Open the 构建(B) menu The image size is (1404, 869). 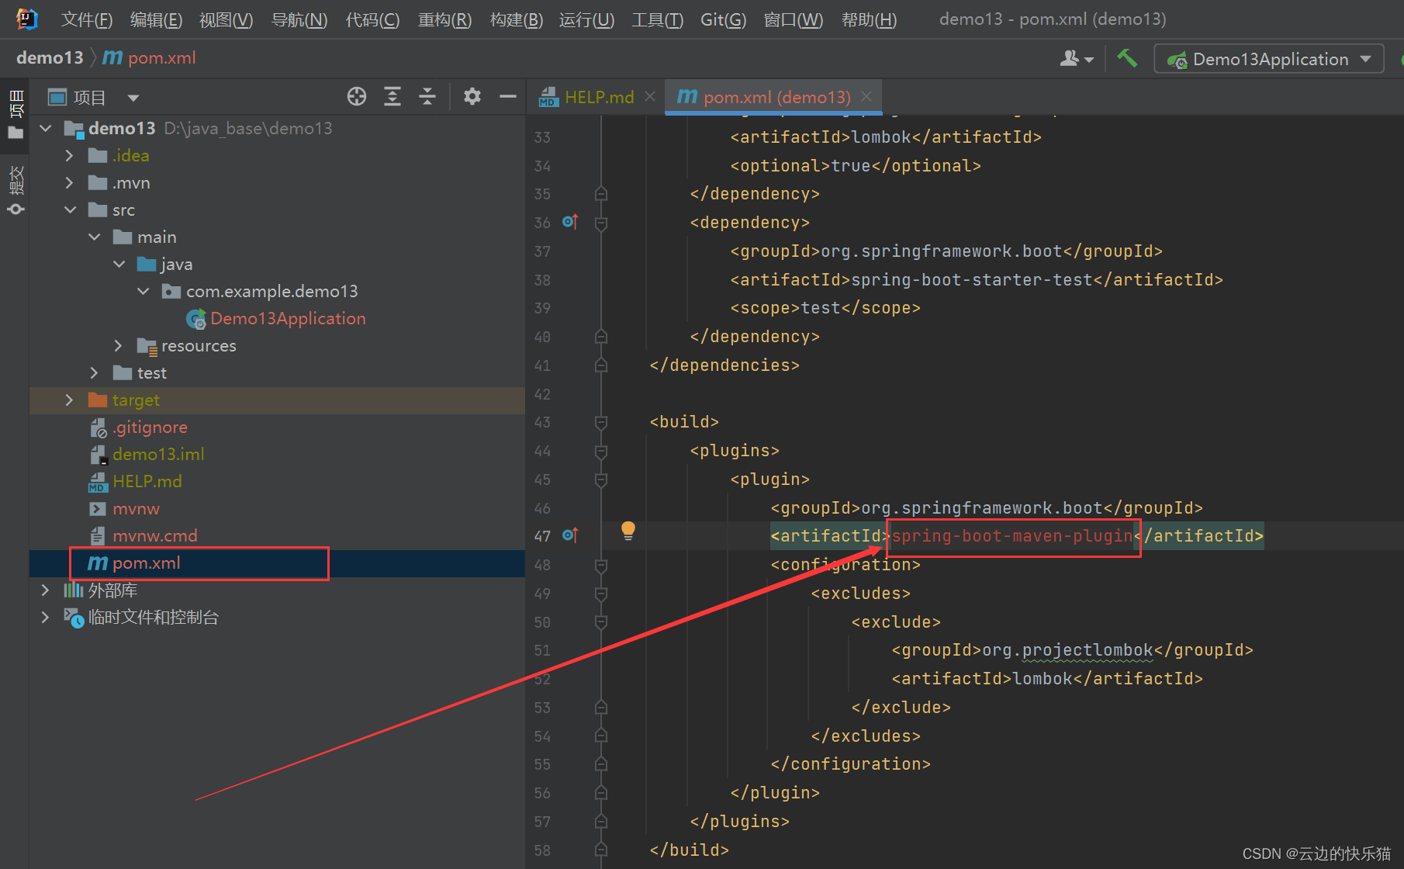(x=517, y=19)
